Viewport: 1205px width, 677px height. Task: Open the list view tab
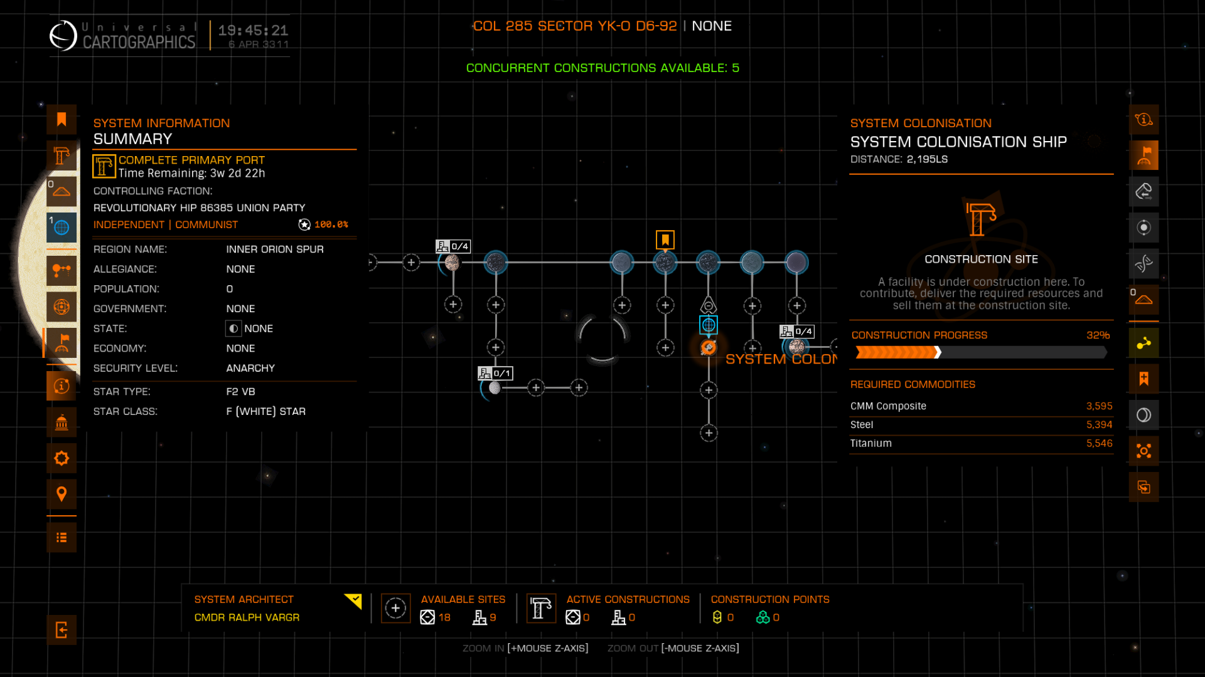coord(62,537)
